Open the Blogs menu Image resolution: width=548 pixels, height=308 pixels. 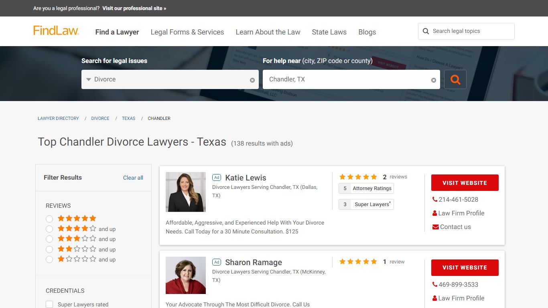point(367,32)
